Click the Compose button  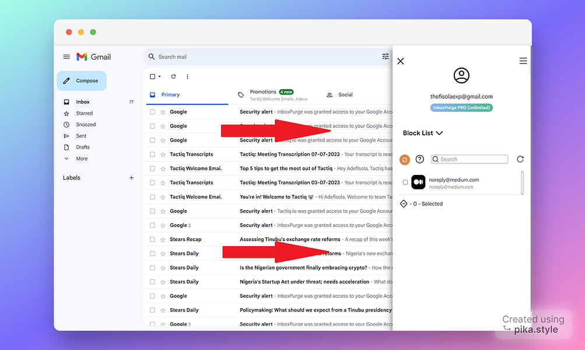click(81, 80)
